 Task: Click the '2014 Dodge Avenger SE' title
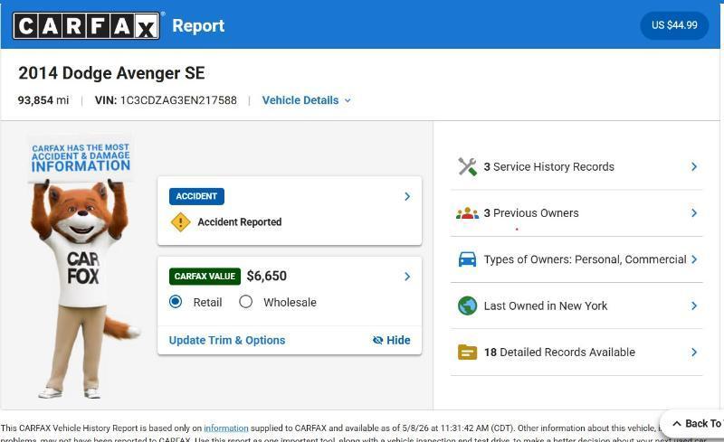click(x=111, y=73)
